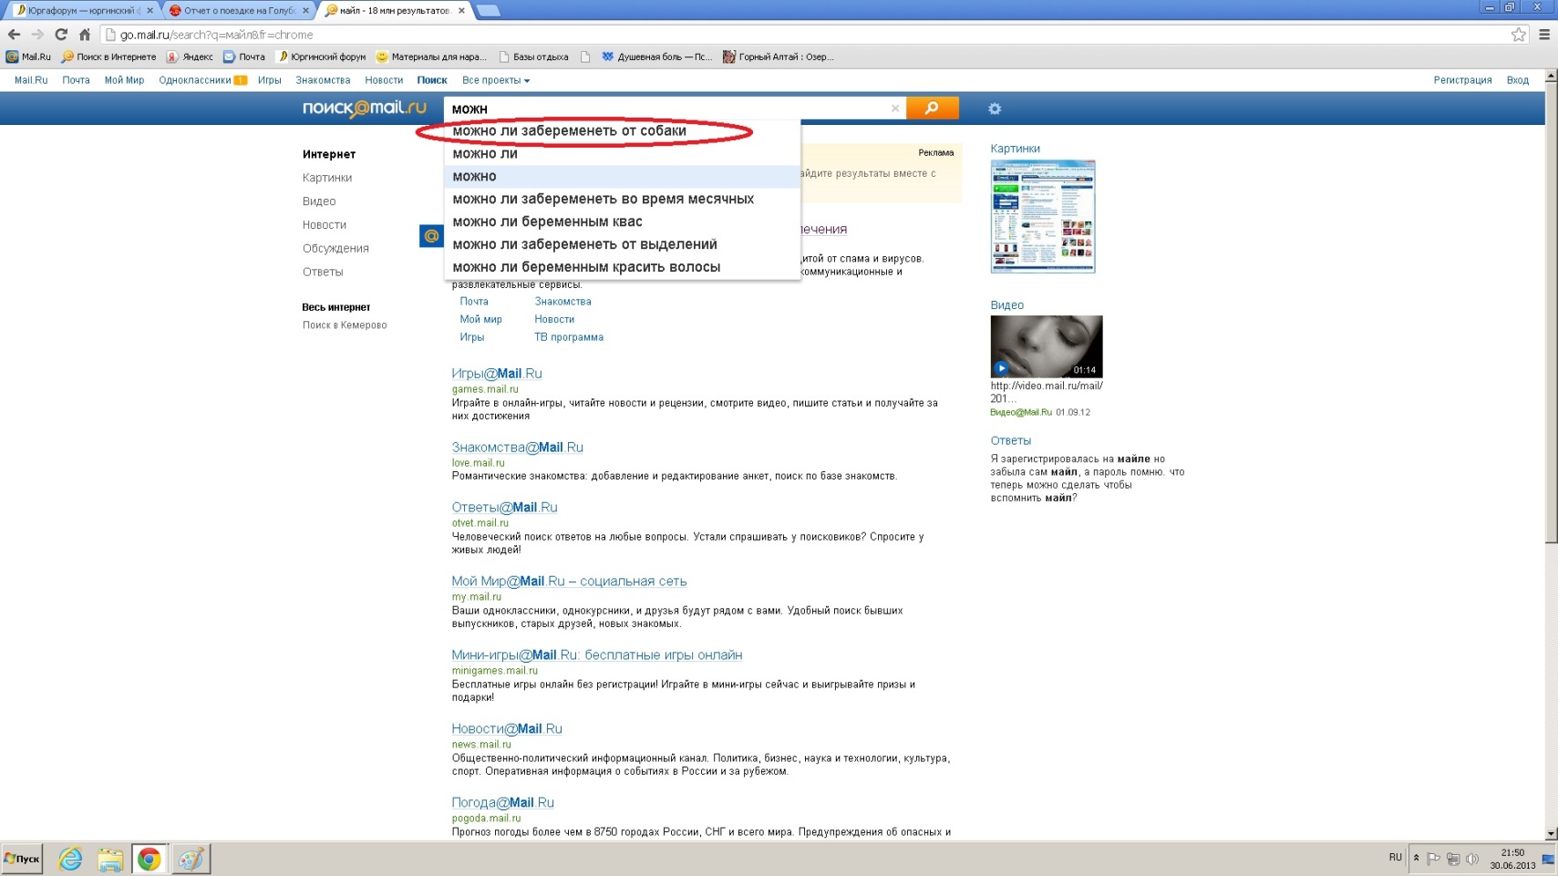Select suggestion 'можно ли беременным квас'

click(x=547, y=222)
